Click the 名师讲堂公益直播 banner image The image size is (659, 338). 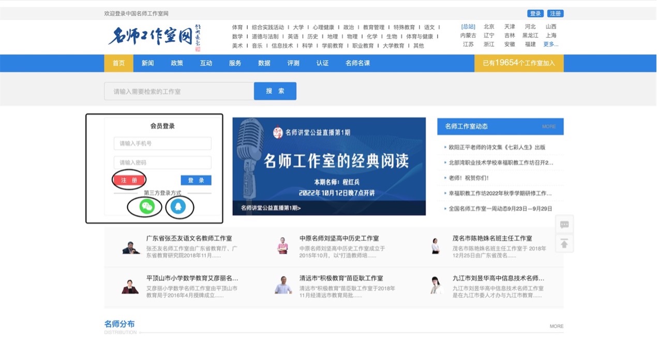(x=329, y=166)
